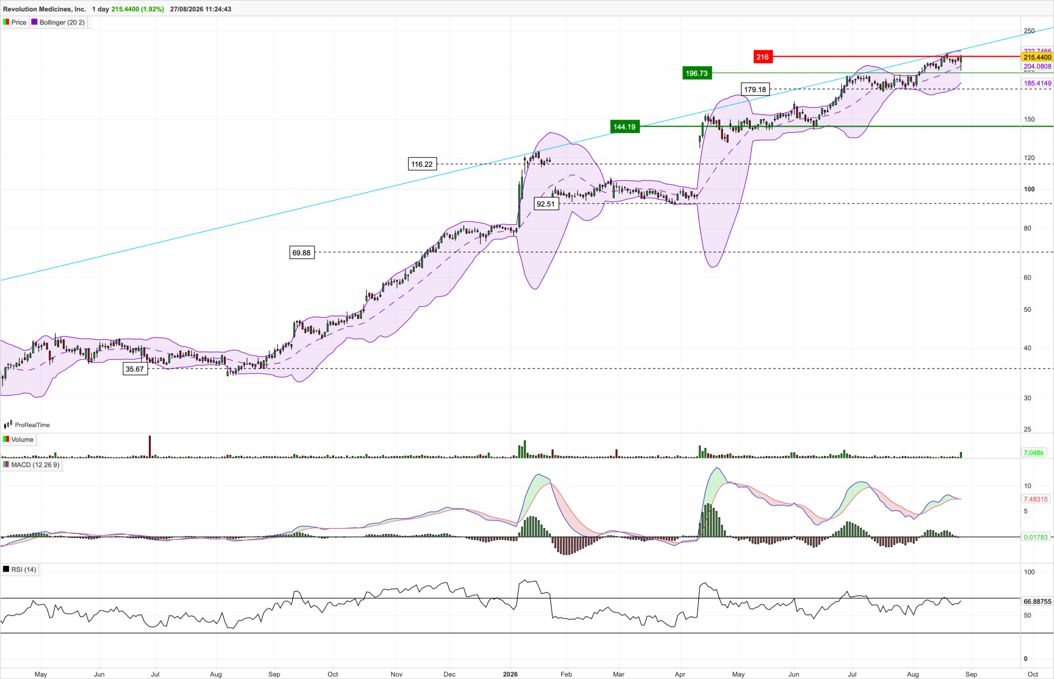Select the 179.18 dashed level label
This screenshot has width=1054, height=679.
[x=755, y=89]
